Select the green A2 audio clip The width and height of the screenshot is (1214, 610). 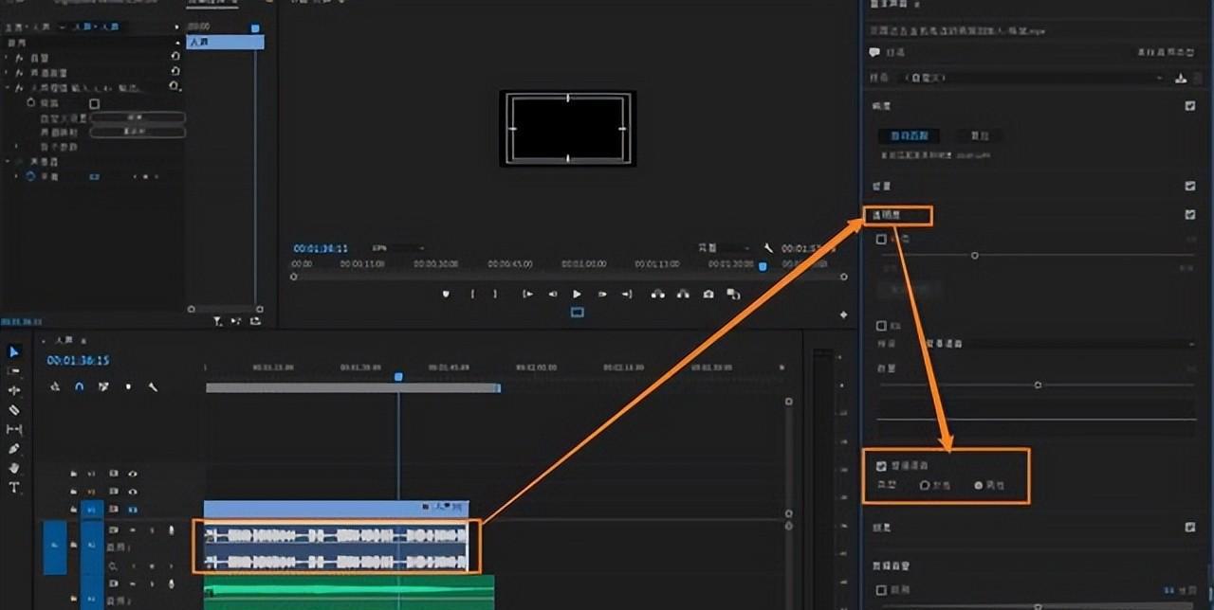click(349, 592)
